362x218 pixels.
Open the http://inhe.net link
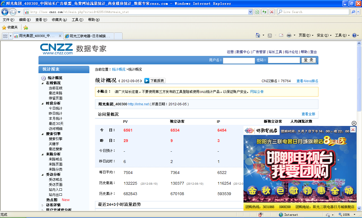pyautogui.click(x=138, y=104)
